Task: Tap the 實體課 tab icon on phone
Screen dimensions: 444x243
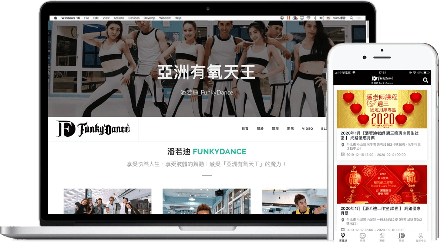Action: [343, 236]
